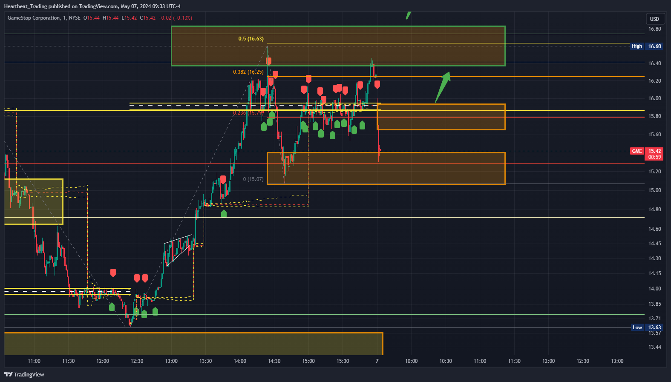This screenshot has width=671, height=382.
Task: Click the 14:00 time axis label
Action: coord(240,361)
